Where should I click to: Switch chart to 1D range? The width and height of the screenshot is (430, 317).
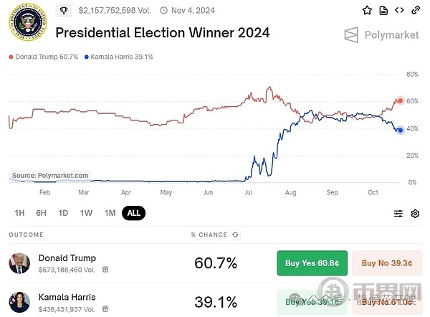(x=63, y=213)
